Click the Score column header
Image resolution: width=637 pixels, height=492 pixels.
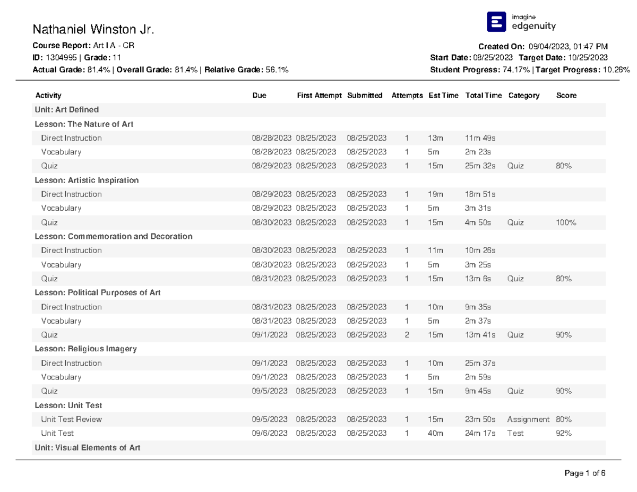[566, 96]
